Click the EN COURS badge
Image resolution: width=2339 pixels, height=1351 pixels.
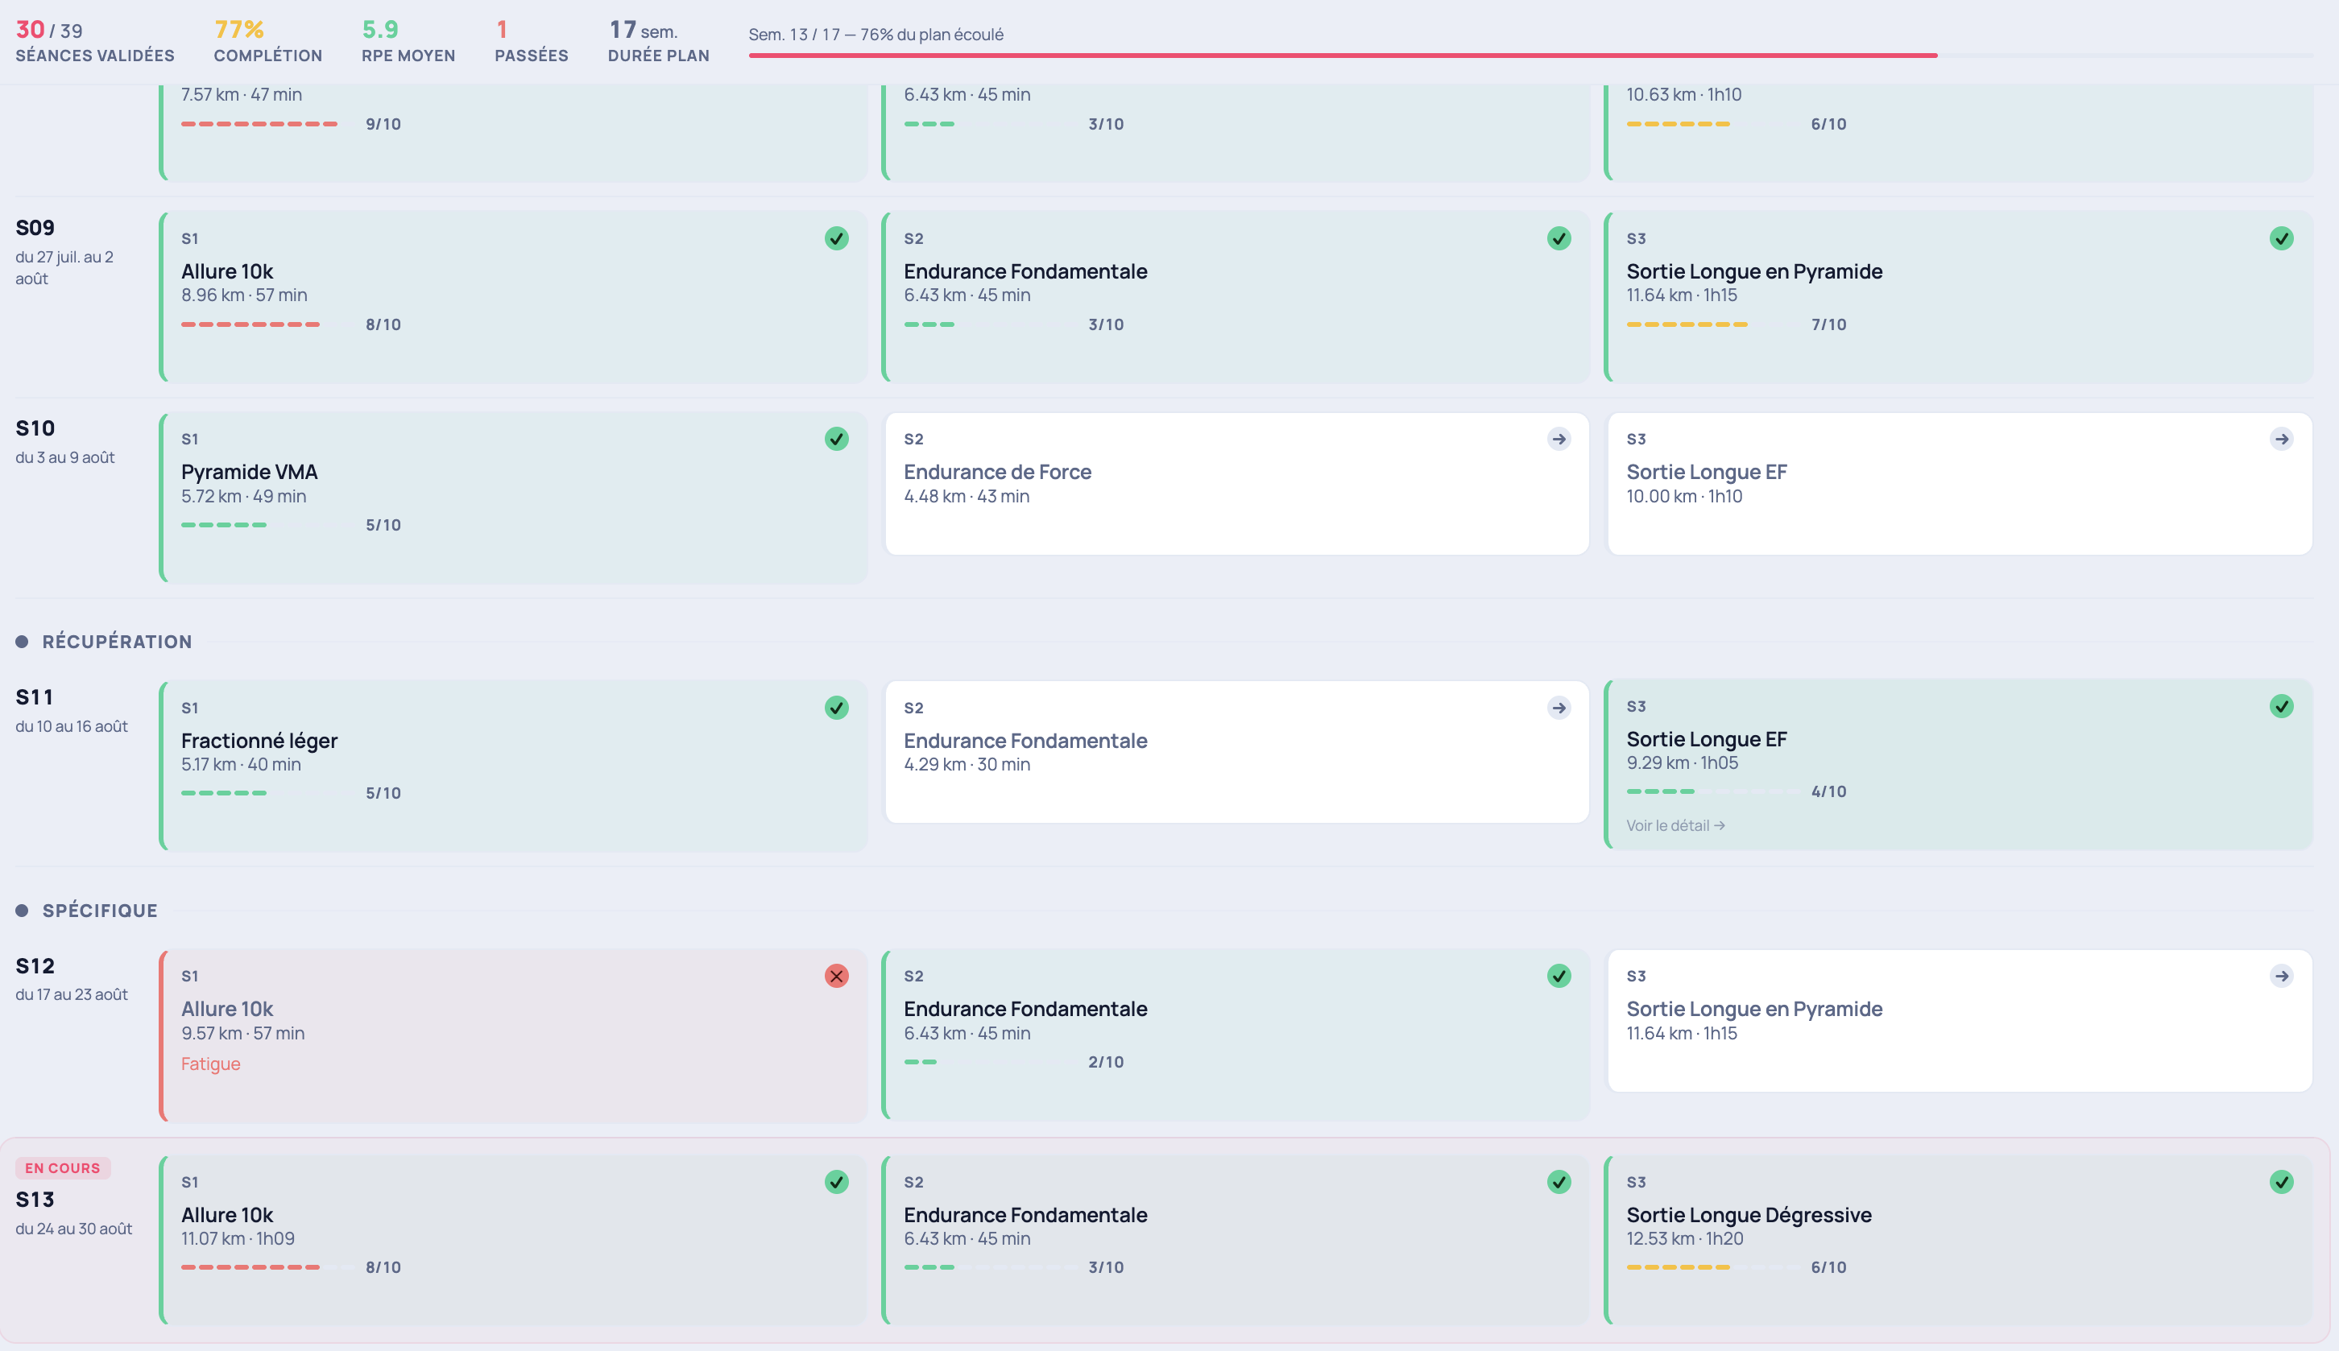point(62,1168)
